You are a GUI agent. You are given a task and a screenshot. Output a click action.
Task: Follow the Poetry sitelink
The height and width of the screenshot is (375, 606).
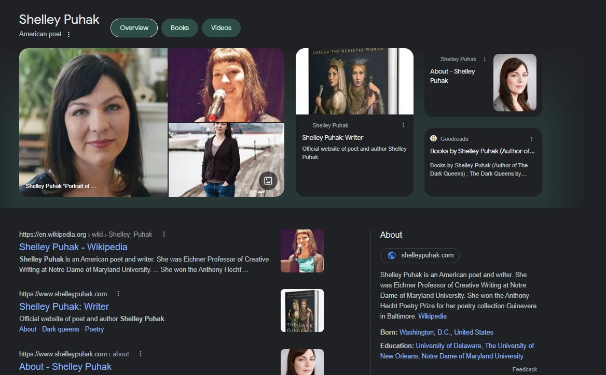tap(94, 329)
